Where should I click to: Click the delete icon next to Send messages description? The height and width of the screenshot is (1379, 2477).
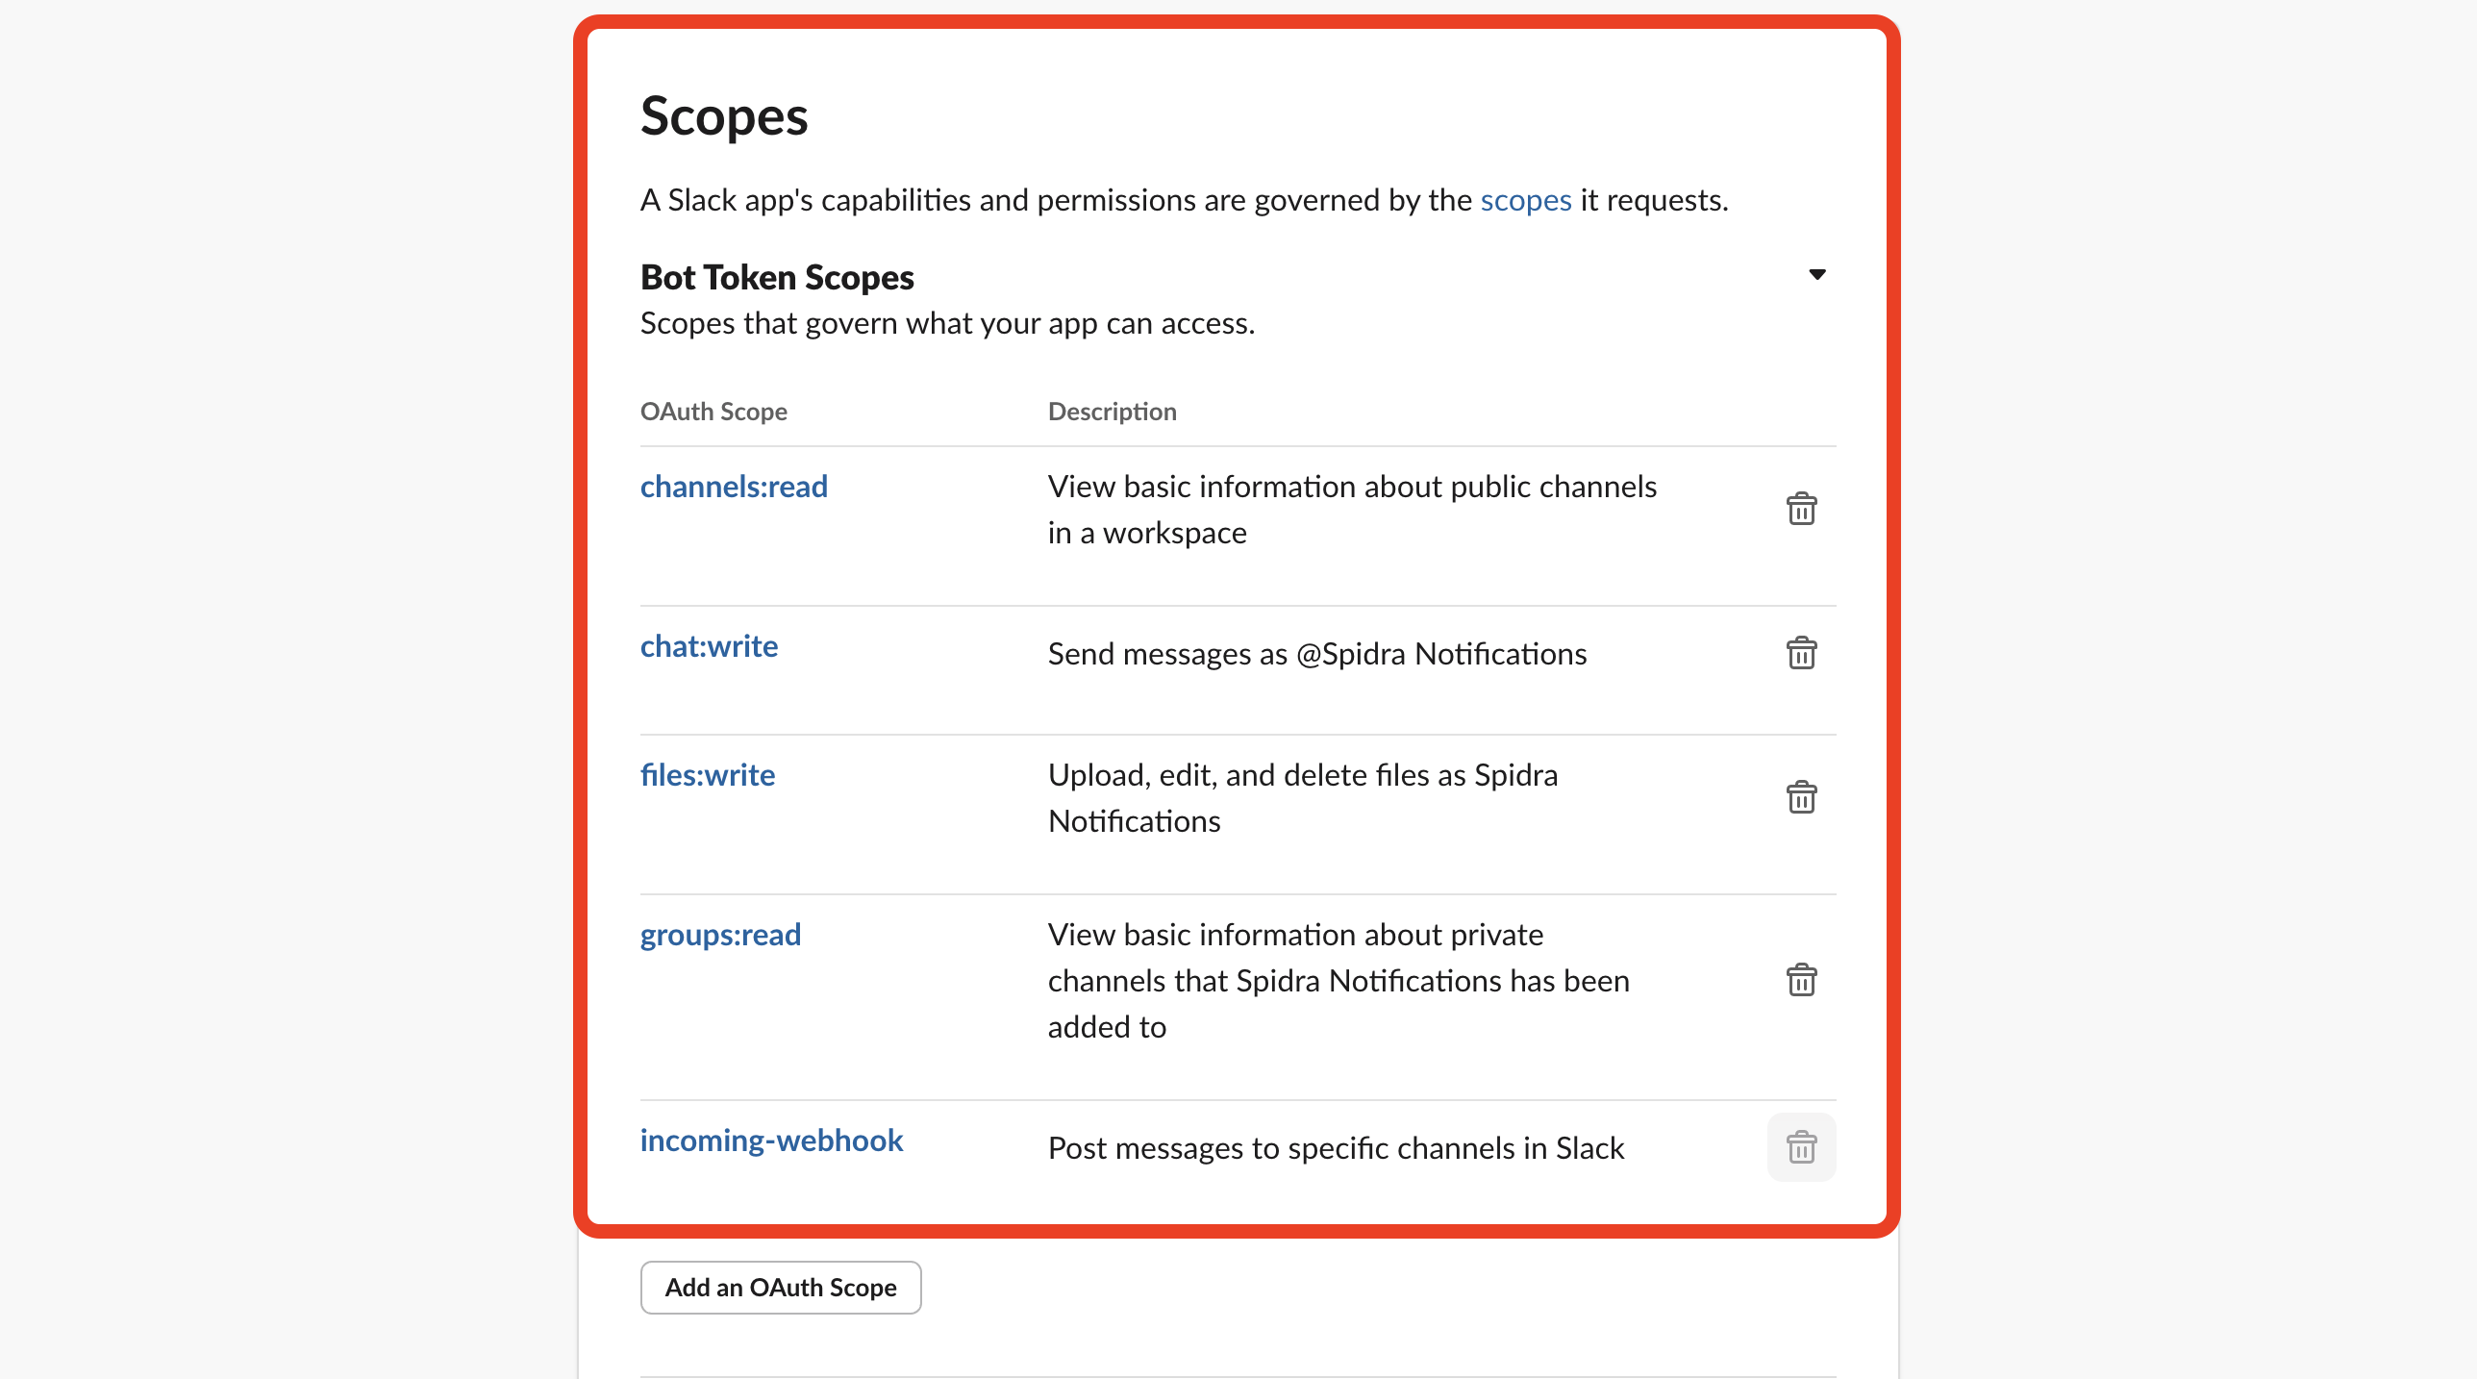click(x=1802, y=653)
